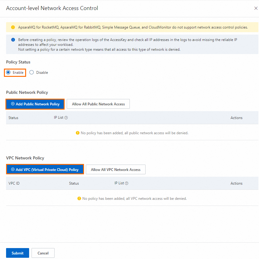Open IP List help icon in VPC table

click(127, 183)
